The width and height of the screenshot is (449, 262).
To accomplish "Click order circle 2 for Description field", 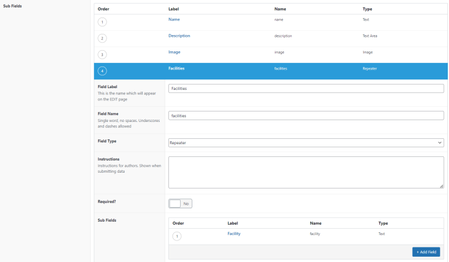I will 103,39.
